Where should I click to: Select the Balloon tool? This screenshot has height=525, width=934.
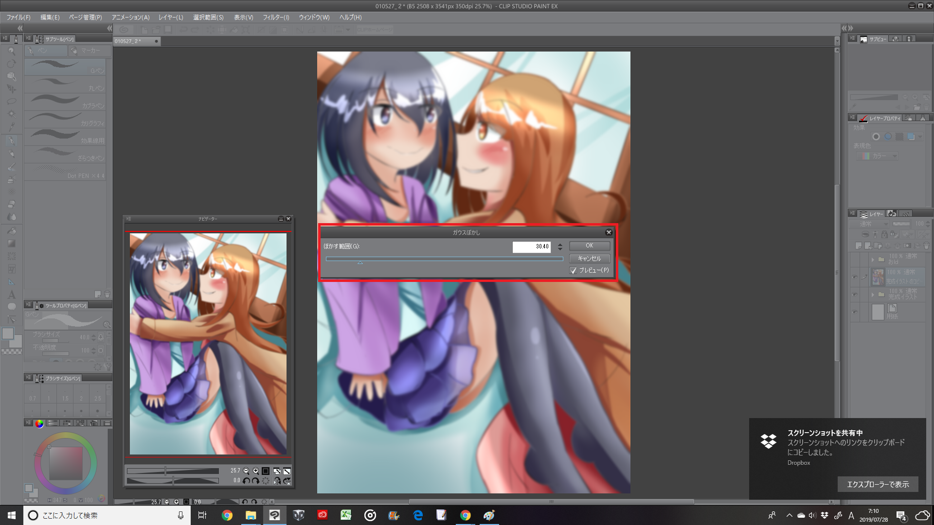pyautogui.click(x=12, y=307)
